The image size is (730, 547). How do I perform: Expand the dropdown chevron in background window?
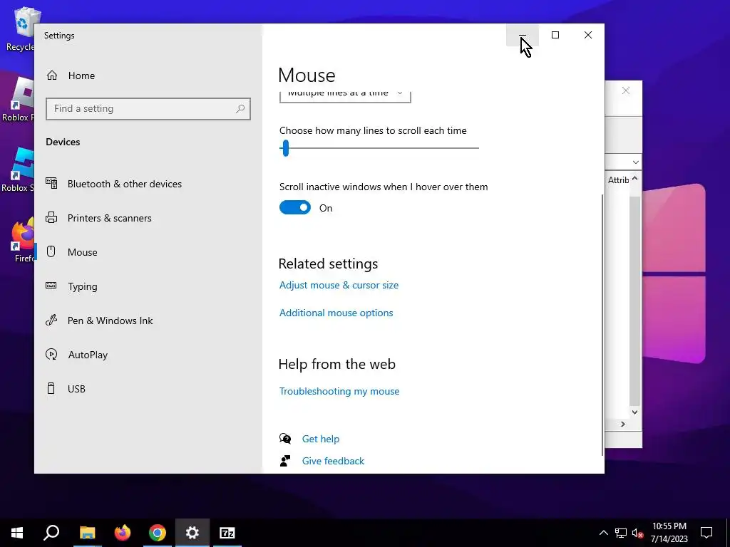click(x=635, y=162)
